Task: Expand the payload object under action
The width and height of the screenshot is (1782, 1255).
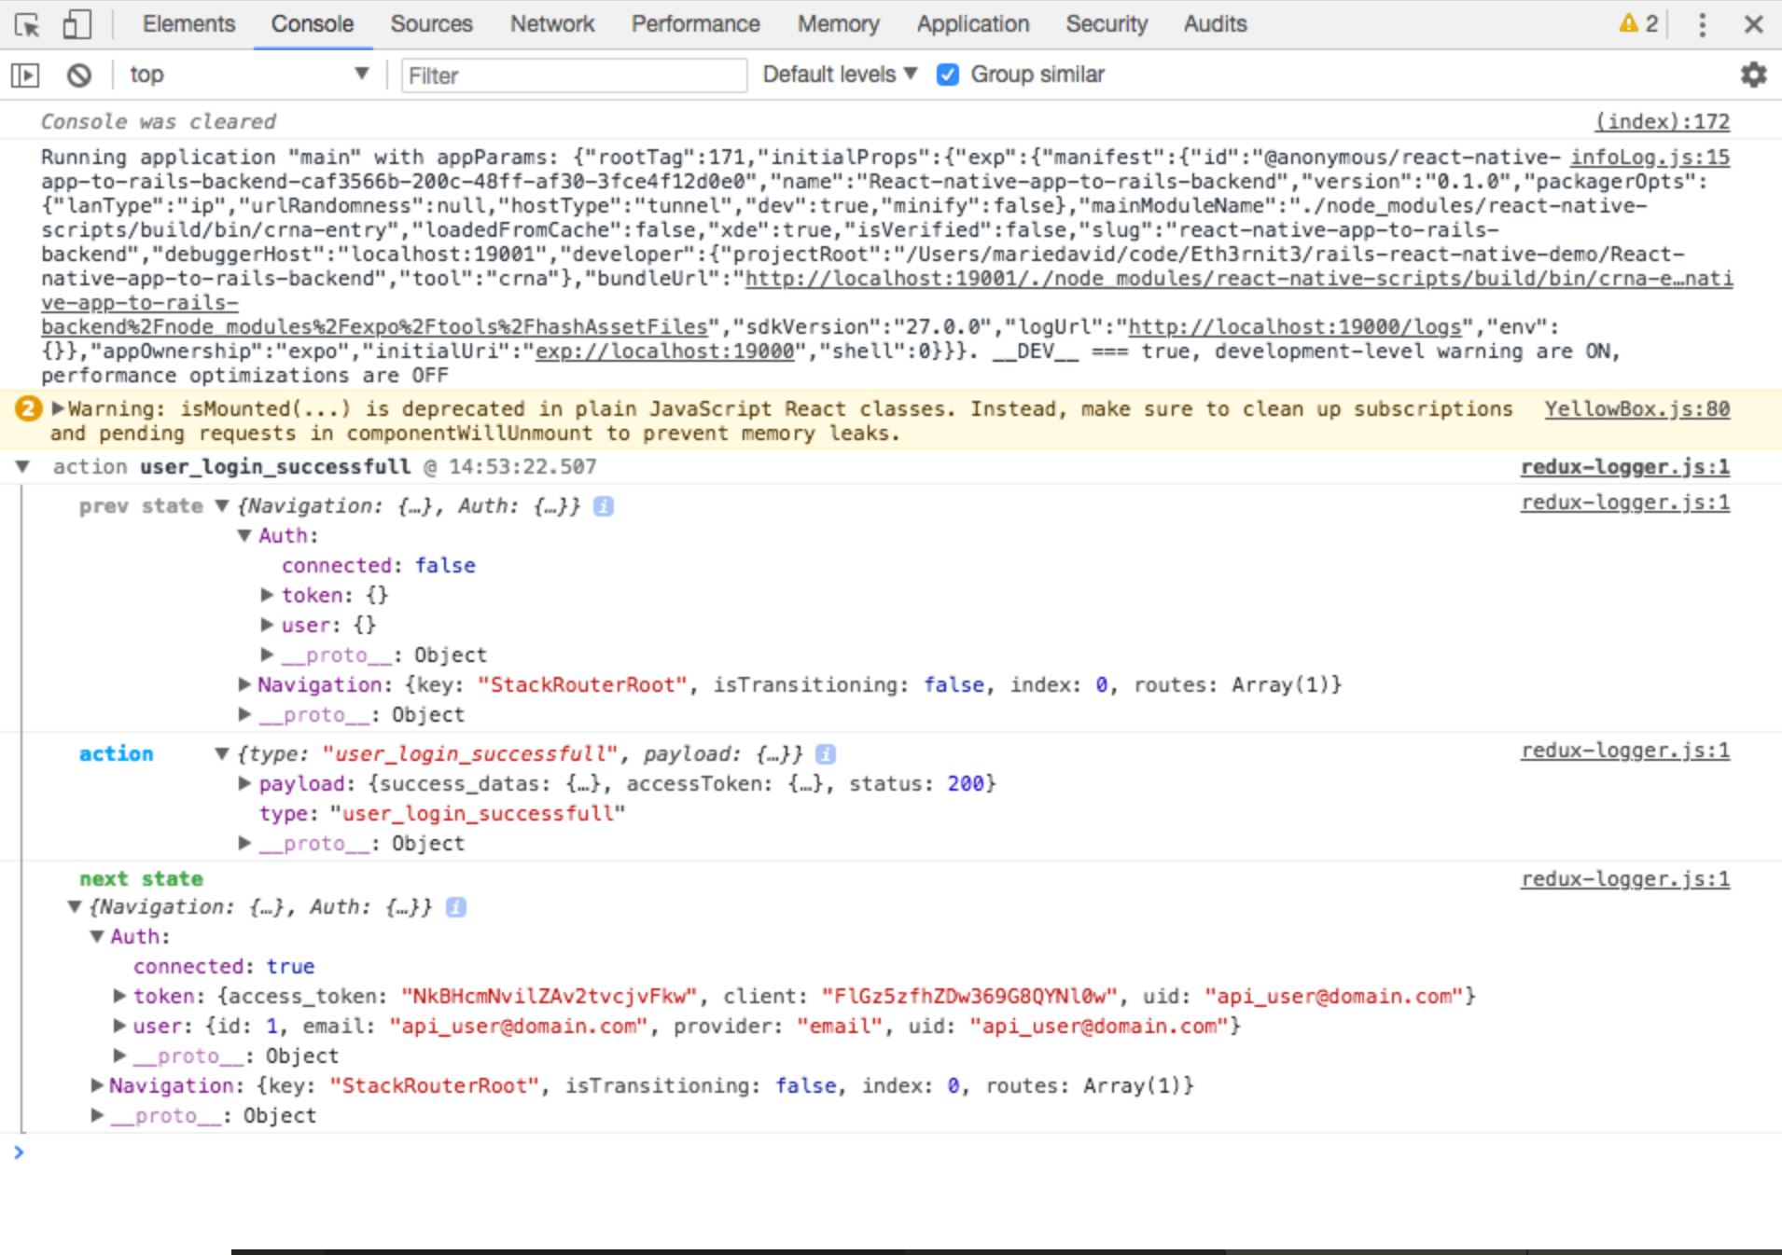Action: tap(244, 783)
